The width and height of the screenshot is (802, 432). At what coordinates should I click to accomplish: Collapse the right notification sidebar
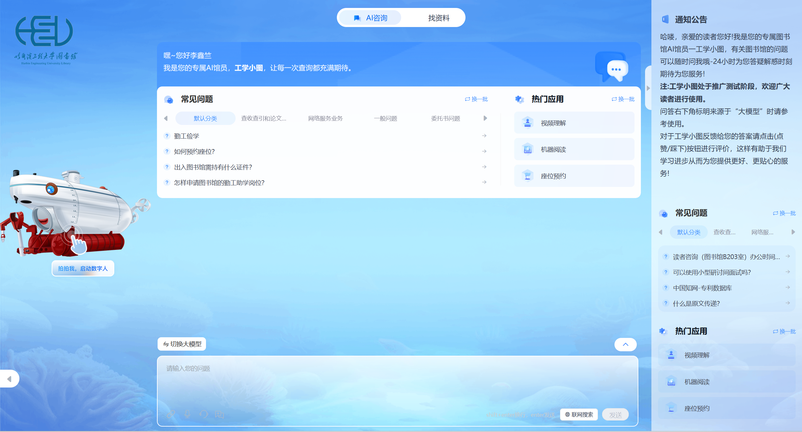click(x=648, y=88)
